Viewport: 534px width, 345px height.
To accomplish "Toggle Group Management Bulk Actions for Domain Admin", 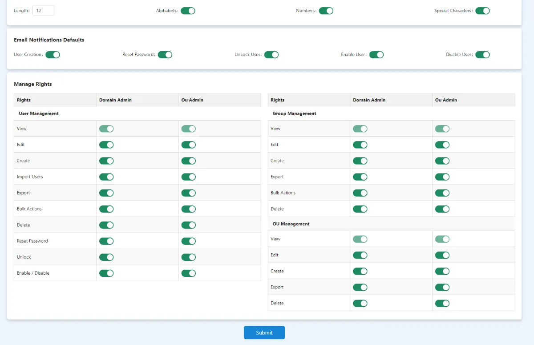I will (360, 193).
